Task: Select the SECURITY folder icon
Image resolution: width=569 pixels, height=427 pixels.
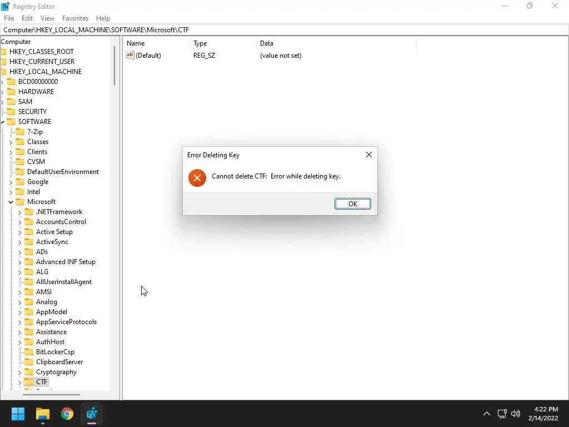Action: (11, 111)
